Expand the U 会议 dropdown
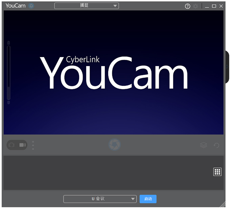This screenshot has height=208, width=230. point(100,199)
